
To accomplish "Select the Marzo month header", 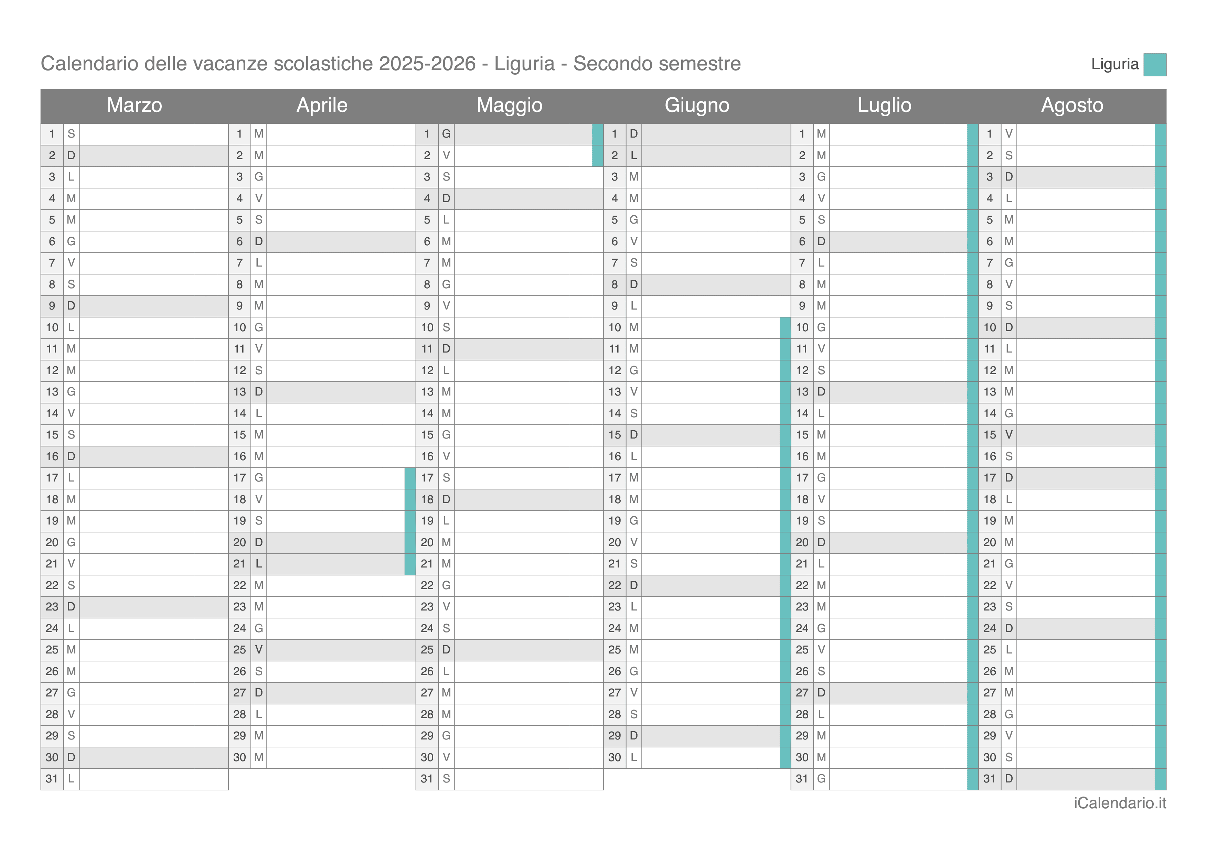I will tap(135, 106).
